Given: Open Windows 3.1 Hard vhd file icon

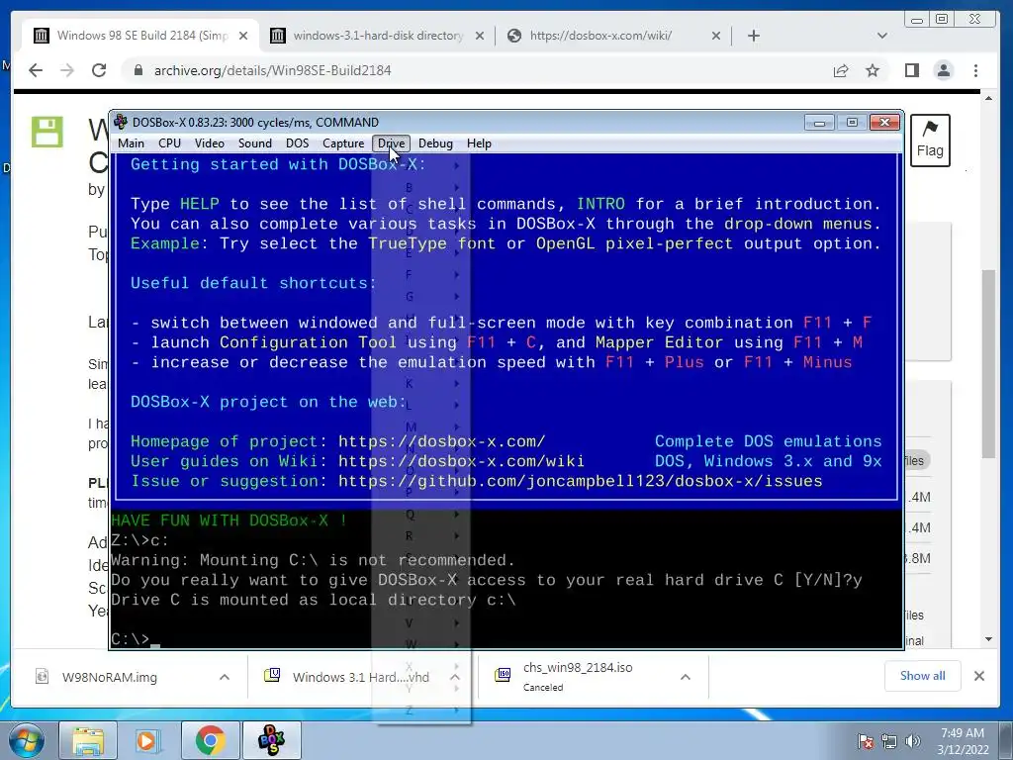Looking at the screenshot, I should (272, 676).
